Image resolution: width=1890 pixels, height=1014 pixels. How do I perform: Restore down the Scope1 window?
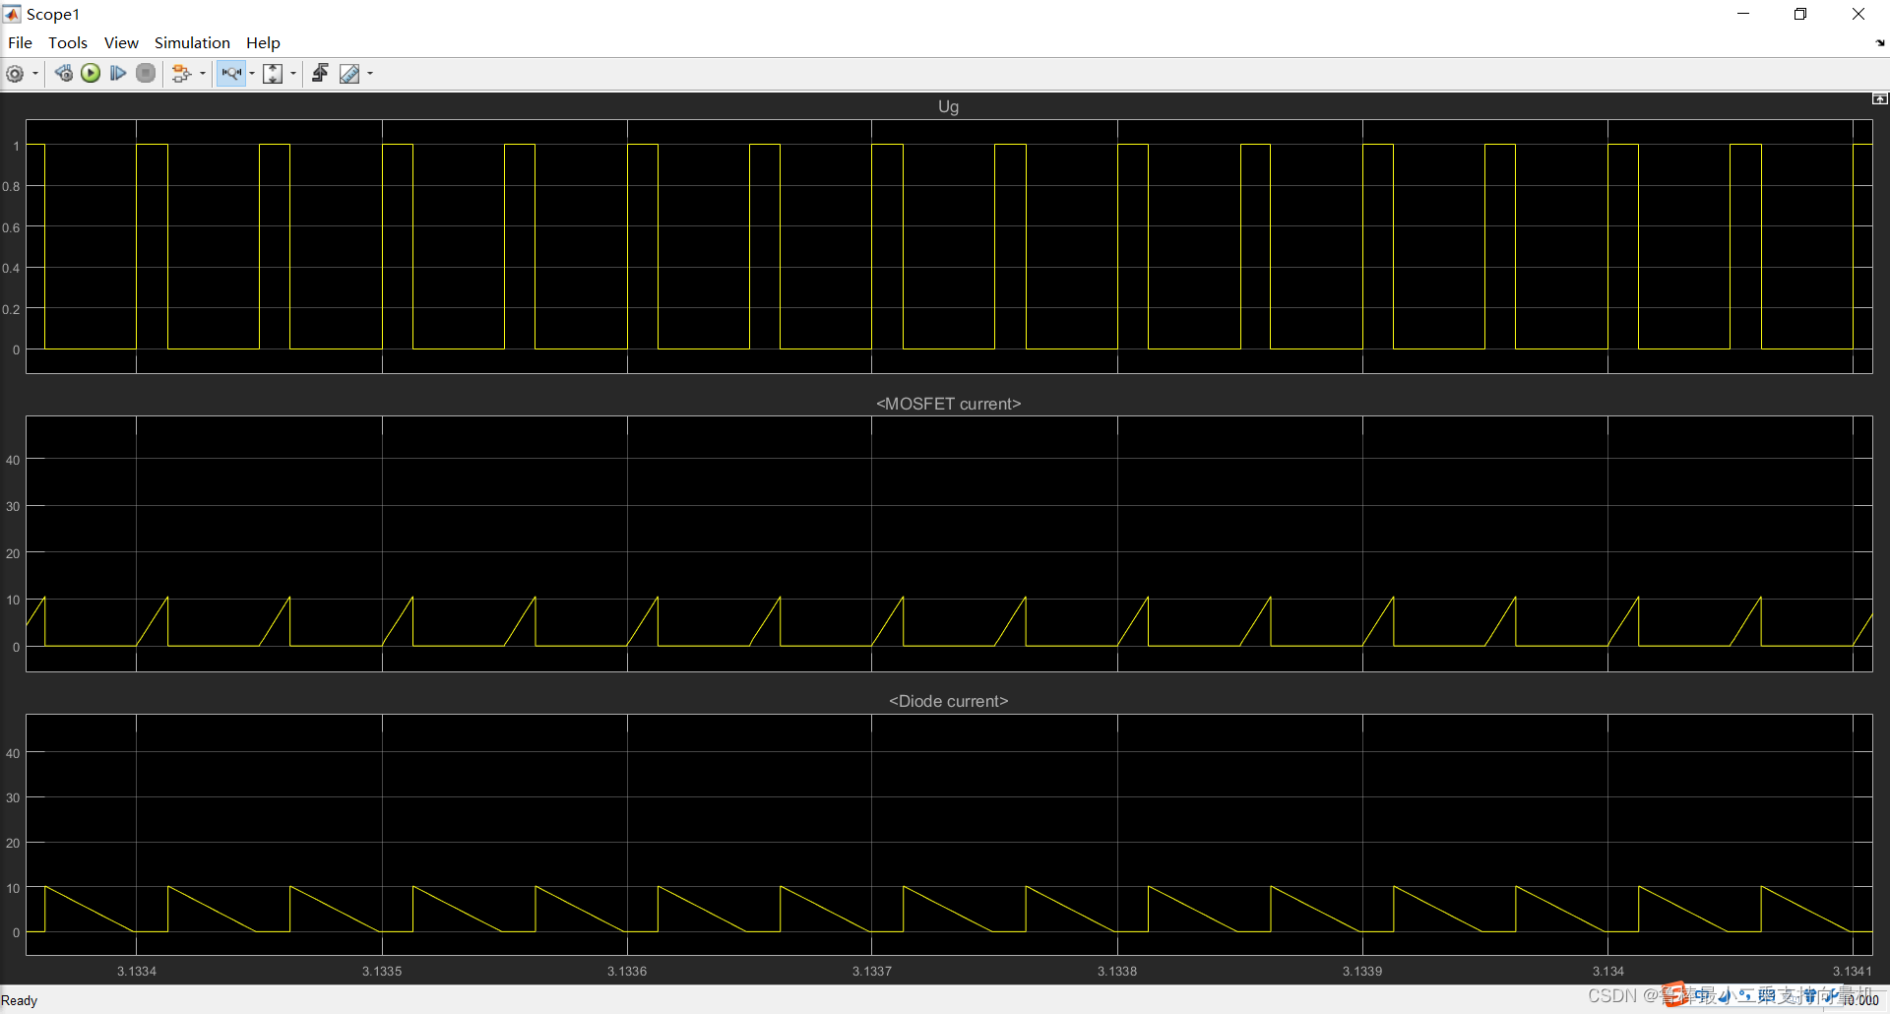(x=1800, y=14)
